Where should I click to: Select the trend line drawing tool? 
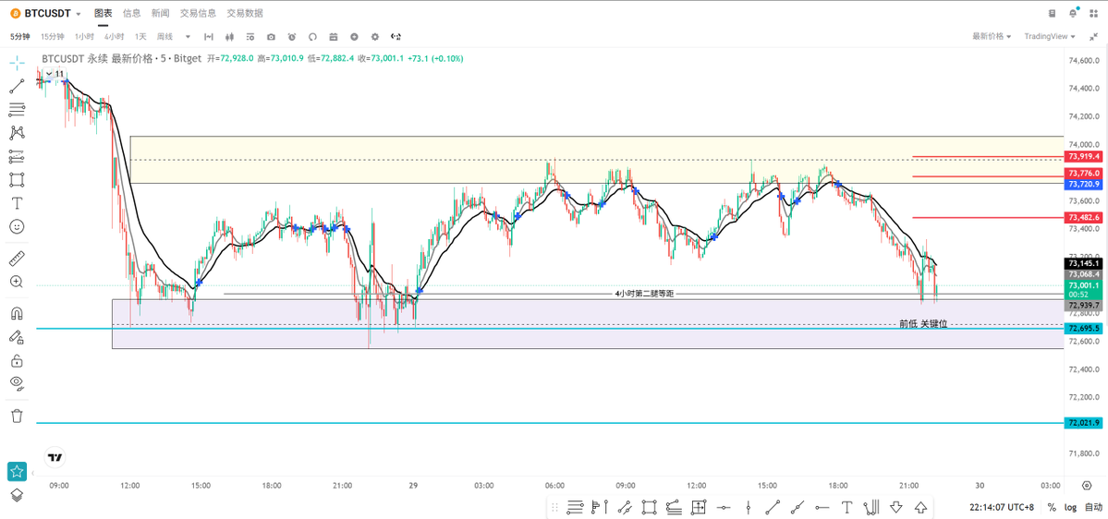coord(17,86)
